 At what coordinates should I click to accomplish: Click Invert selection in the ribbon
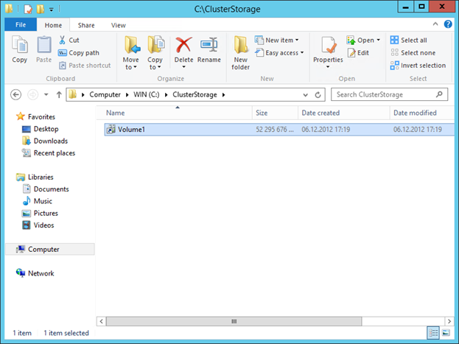pyautogui.click(x=418, y=66)
